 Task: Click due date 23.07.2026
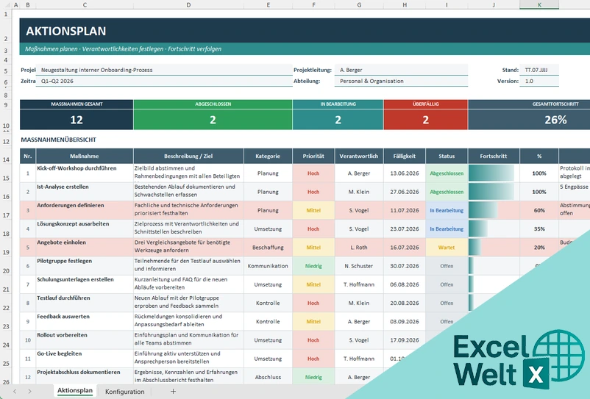pos(405,229)
